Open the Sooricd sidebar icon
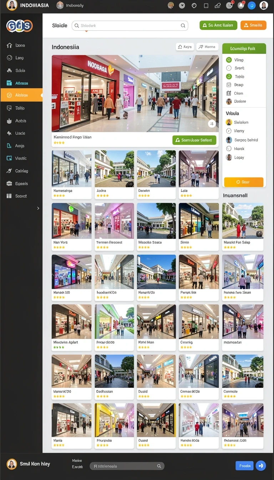274x480 pixels. [9, 196]
